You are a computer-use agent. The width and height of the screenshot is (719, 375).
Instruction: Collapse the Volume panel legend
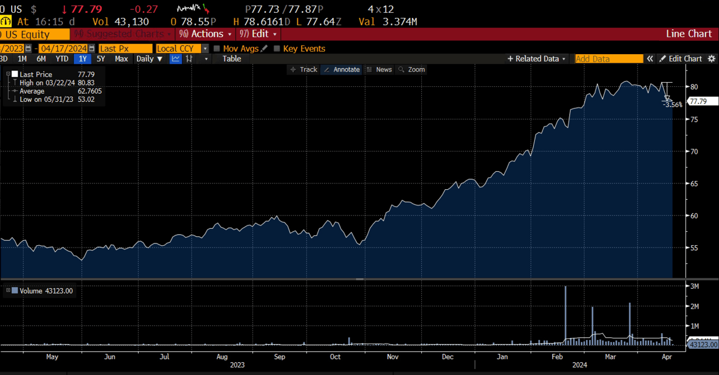click(x=8, y=291)
